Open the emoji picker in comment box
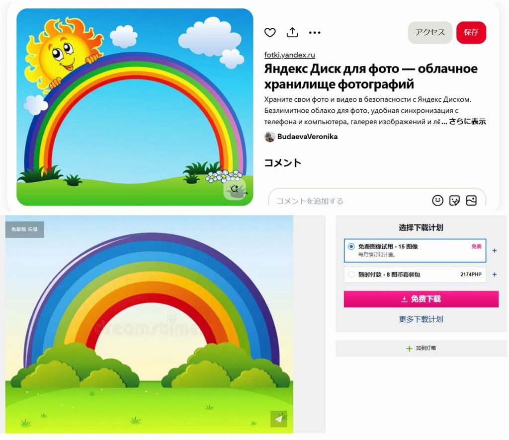 pos(437,200)
